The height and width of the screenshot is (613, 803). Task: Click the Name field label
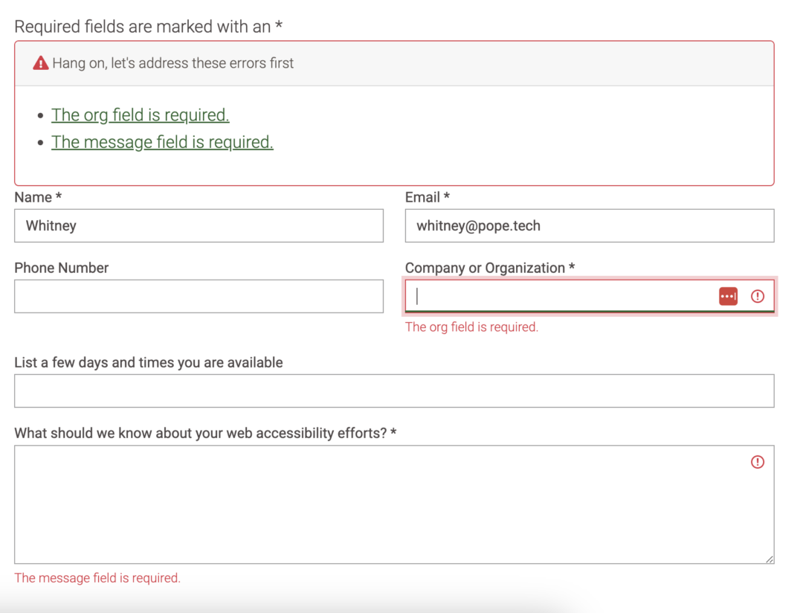(33, 196)
